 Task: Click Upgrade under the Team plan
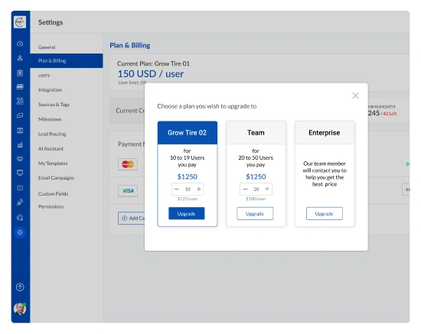pos(255,213)
